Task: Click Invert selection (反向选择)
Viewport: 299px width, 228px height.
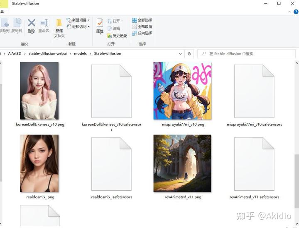Action: point(142,33)
